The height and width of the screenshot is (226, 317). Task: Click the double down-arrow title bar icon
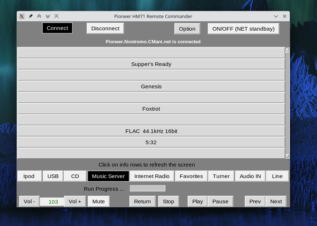point(48,16)
